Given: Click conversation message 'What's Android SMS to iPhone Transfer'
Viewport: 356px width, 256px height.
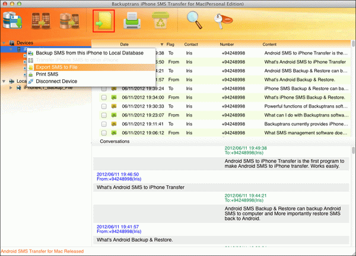Looking at the screenshot, I should 141,187.
